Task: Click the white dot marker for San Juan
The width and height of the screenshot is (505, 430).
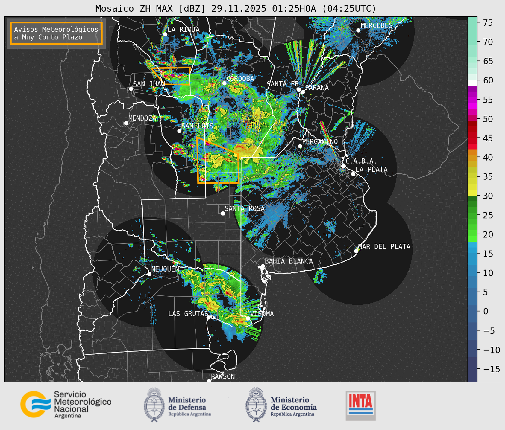Action: pos(131,89)
